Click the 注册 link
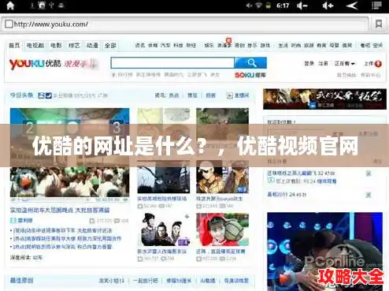Screen dimensions: 389x291 [x=323, y=64]
